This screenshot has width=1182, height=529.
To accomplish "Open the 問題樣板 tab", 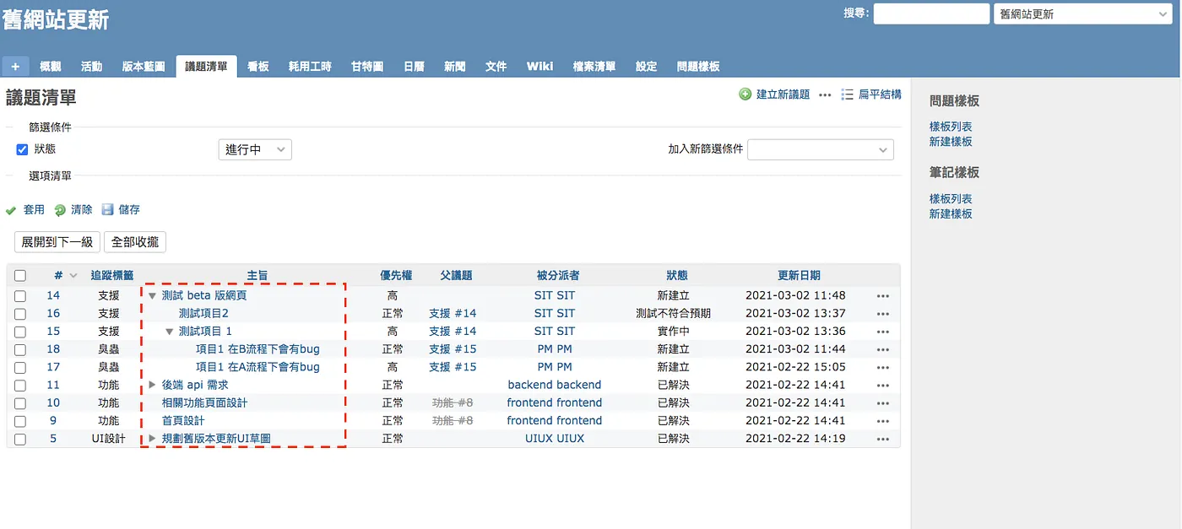I will tap(698, 67).
